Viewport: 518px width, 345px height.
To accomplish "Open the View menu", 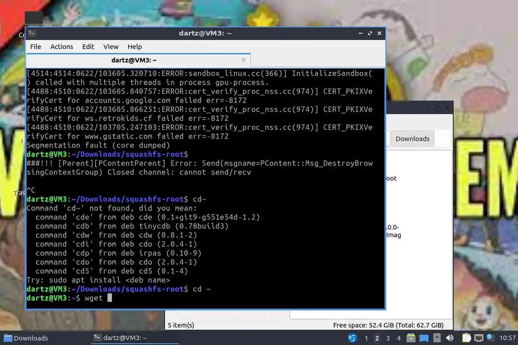I will click(x=111, y=47).
